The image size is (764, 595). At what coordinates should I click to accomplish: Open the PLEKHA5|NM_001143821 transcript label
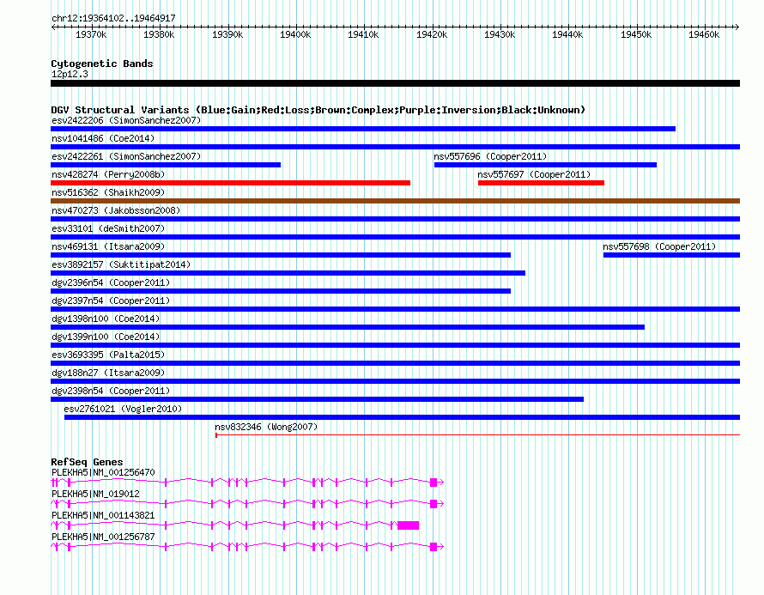point(103,515)
